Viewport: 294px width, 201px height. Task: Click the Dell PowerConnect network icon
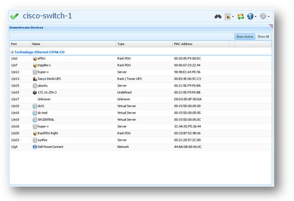click(x=35, y=147)
